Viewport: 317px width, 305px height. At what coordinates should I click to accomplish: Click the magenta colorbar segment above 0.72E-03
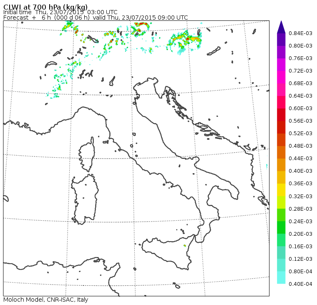tap(281, 65)
